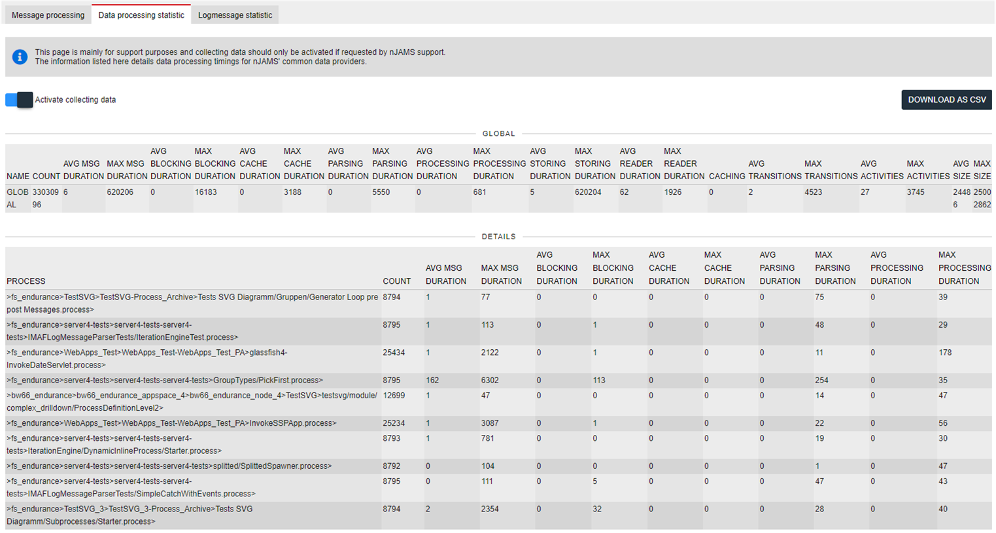Image resolution: width=996 pixels, height=533 pixels.
Task: Click the Details MAX PROCESSING DURATION header
Action: pyautogui.click(x=965, y=268)
